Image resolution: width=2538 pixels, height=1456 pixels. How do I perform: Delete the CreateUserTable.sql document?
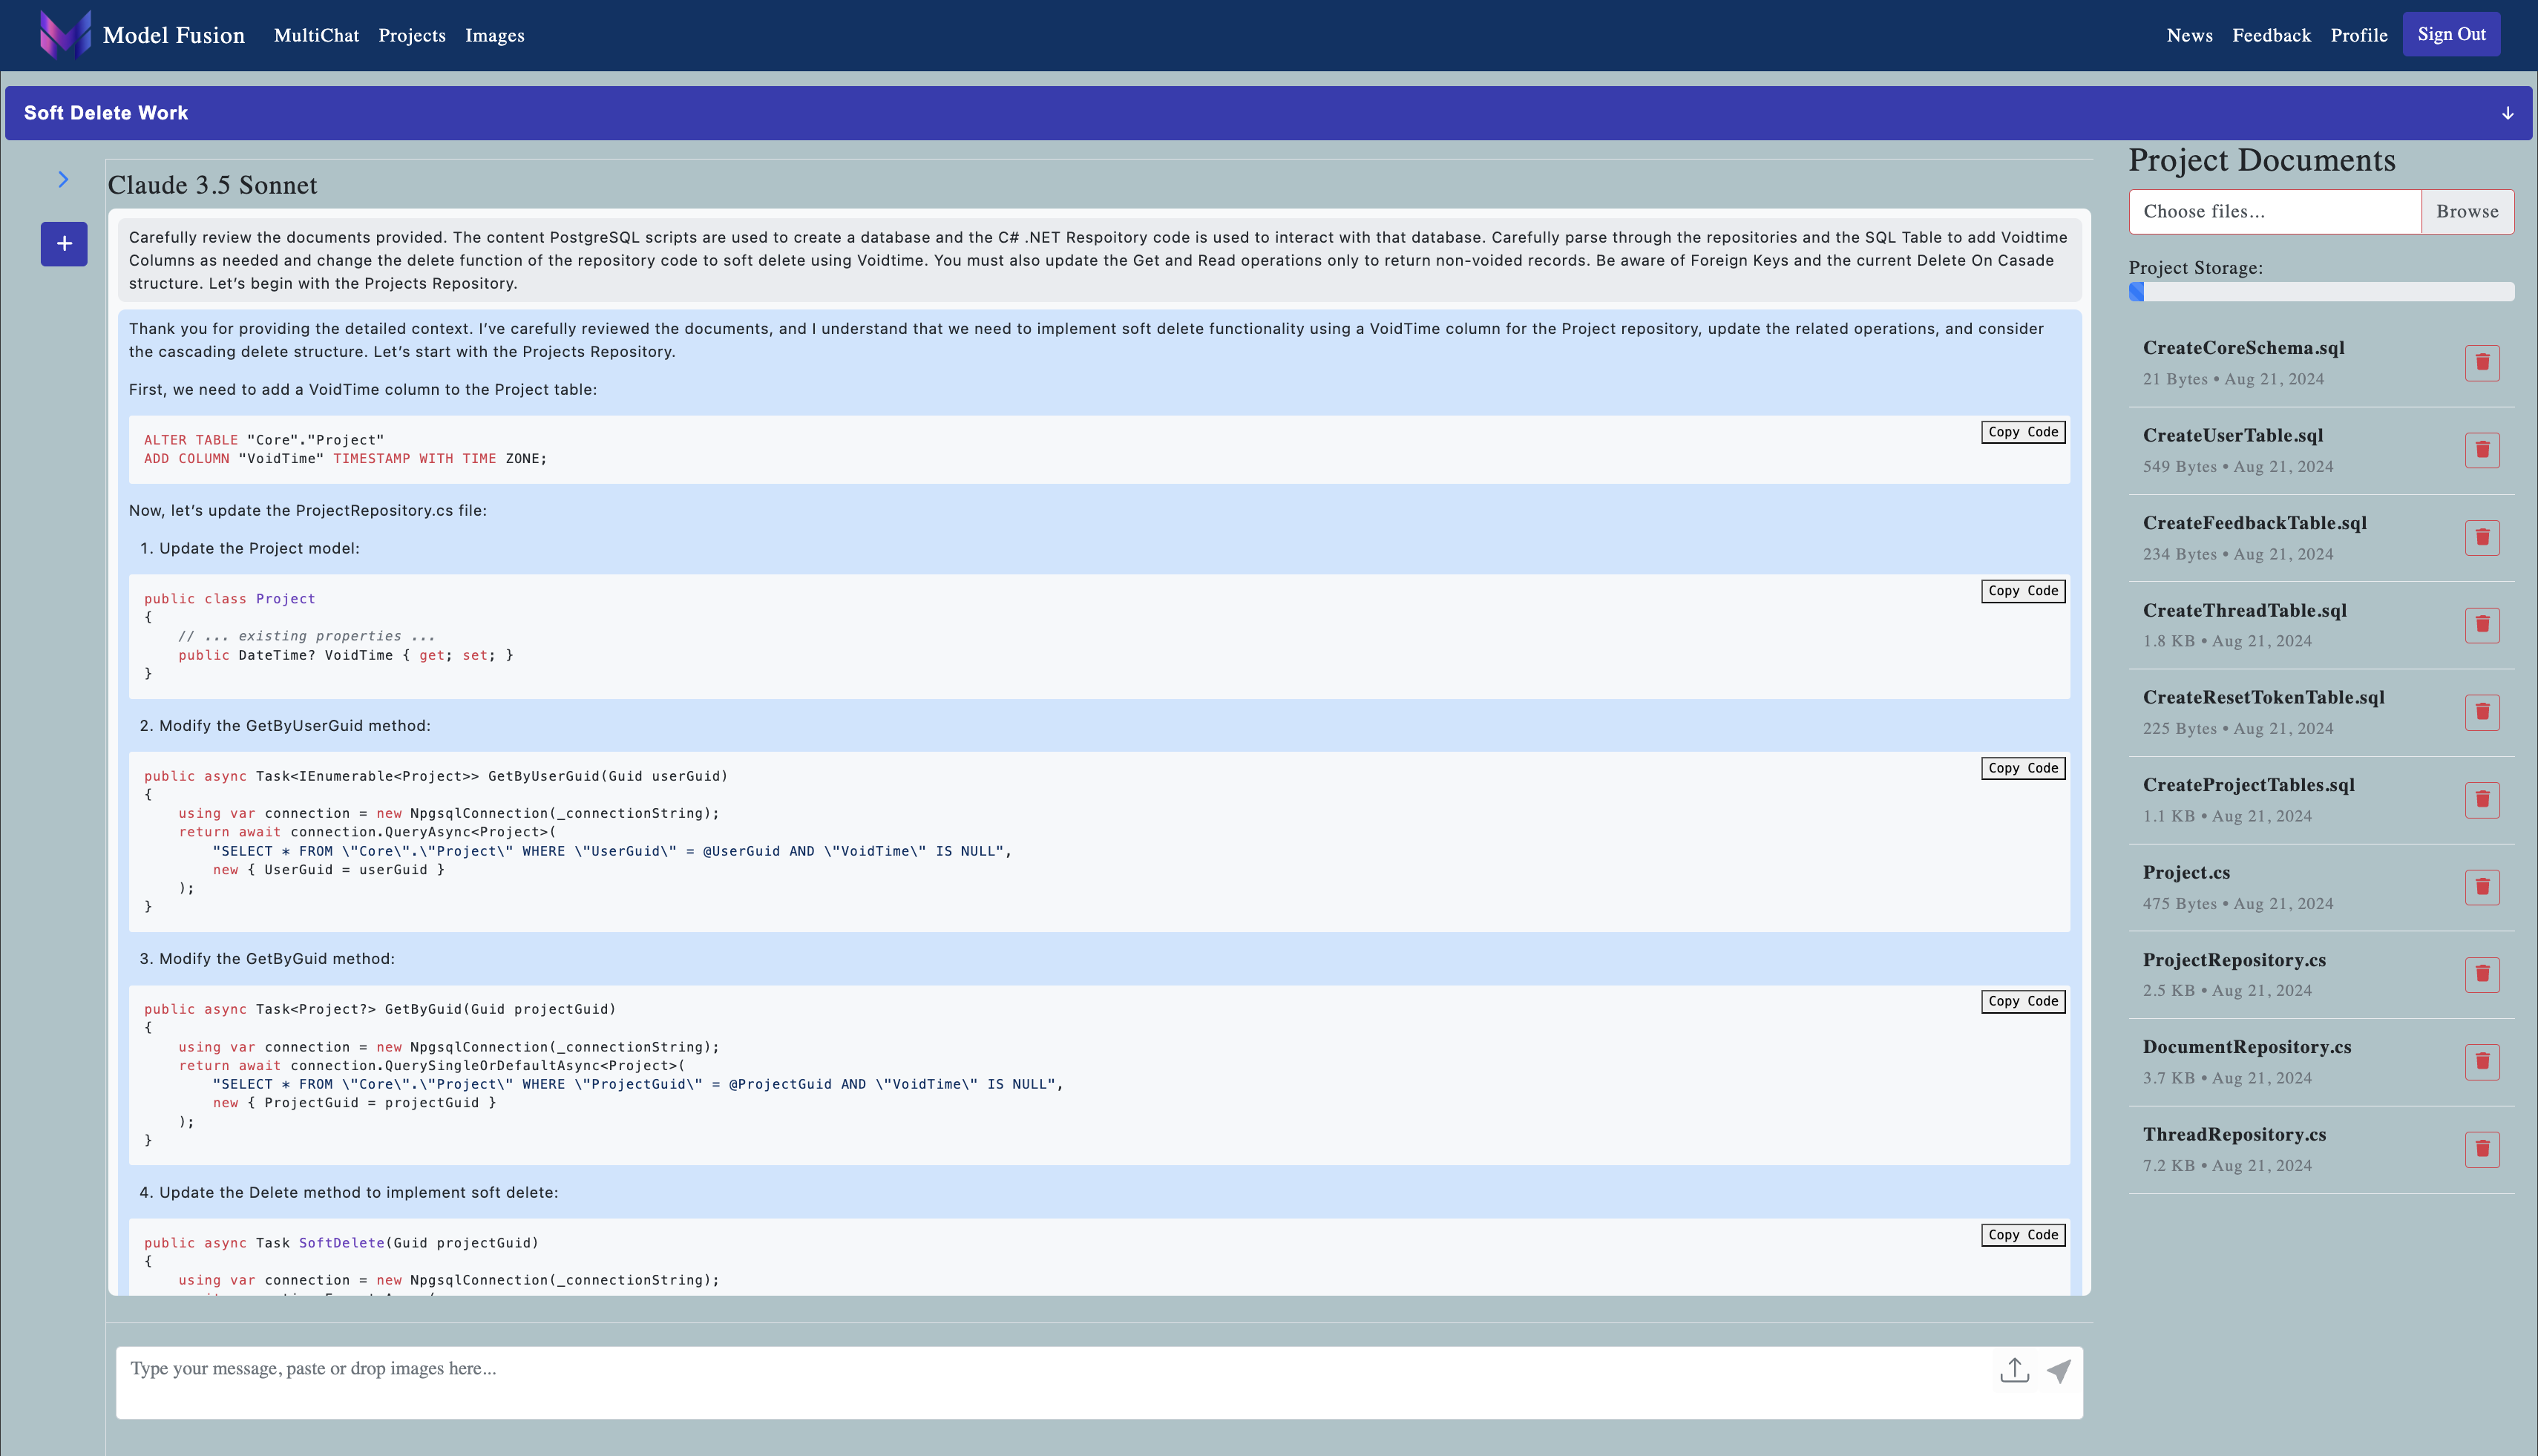tap(2482, 450)
